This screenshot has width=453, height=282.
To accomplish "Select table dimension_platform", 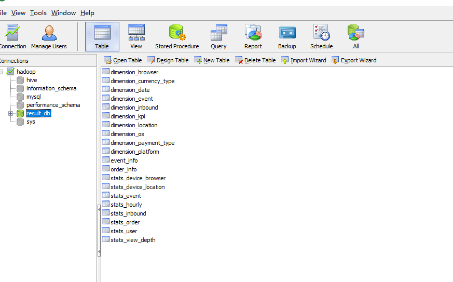I will coord(134,152).
